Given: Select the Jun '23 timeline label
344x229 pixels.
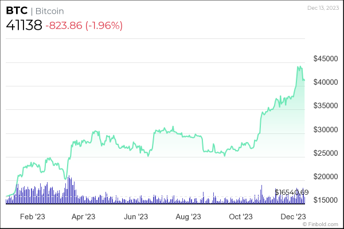Looking at the screenshot, I should [136, 216].
